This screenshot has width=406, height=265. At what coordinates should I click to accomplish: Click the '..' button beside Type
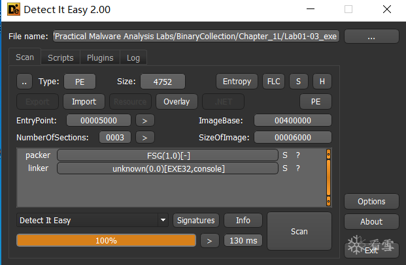[x=24, y=82]
